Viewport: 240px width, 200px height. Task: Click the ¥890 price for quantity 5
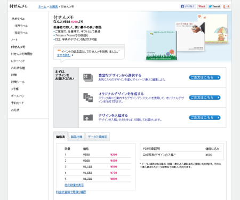[114, 179]
